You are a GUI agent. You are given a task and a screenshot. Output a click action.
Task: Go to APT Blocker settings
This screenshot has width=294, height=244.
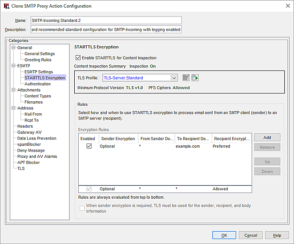point(28,163)
